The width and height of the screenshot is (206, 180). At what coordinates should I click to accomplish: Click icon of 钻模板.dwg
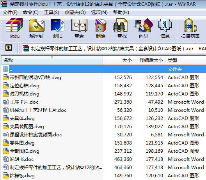point(6,175)
